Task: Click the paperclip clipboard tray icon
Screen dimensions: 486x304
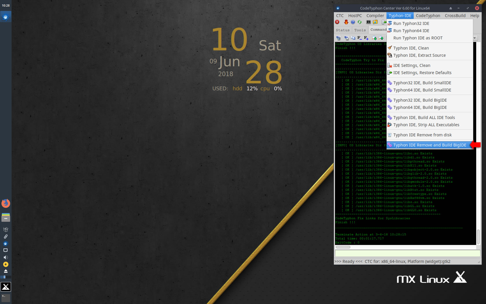Action: 5,237
